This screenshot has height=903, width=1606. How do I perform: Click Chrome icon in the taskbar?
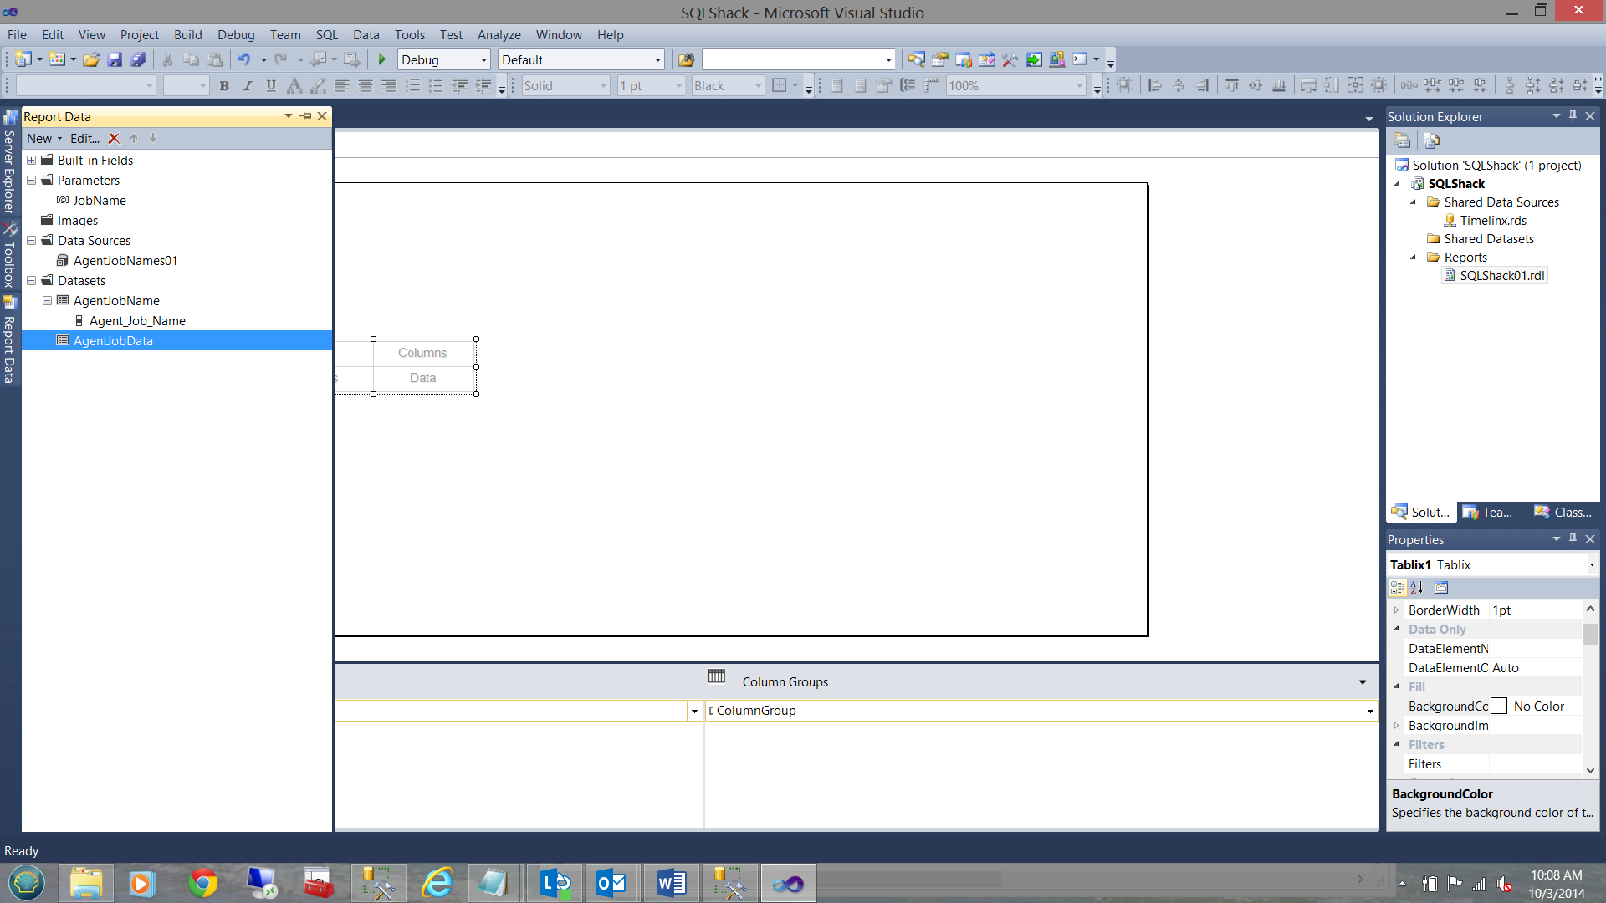[x=203, y=883]
